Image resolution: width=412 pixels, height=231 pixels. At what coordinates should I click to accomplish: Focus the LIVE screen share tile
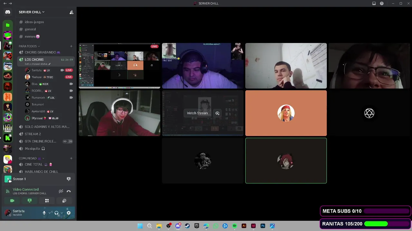[119, 66]
